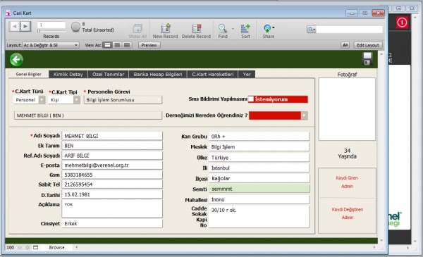Switch to List view icon

click(x=117, y=45)
